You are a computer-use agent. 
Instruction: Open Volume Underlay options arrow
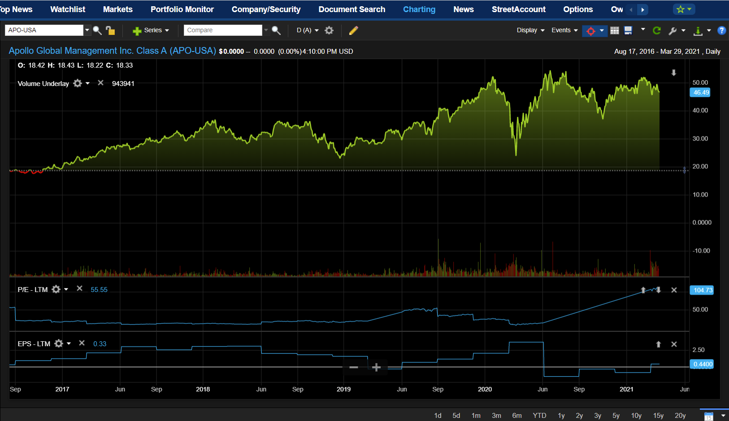click(x=87, y=83)
